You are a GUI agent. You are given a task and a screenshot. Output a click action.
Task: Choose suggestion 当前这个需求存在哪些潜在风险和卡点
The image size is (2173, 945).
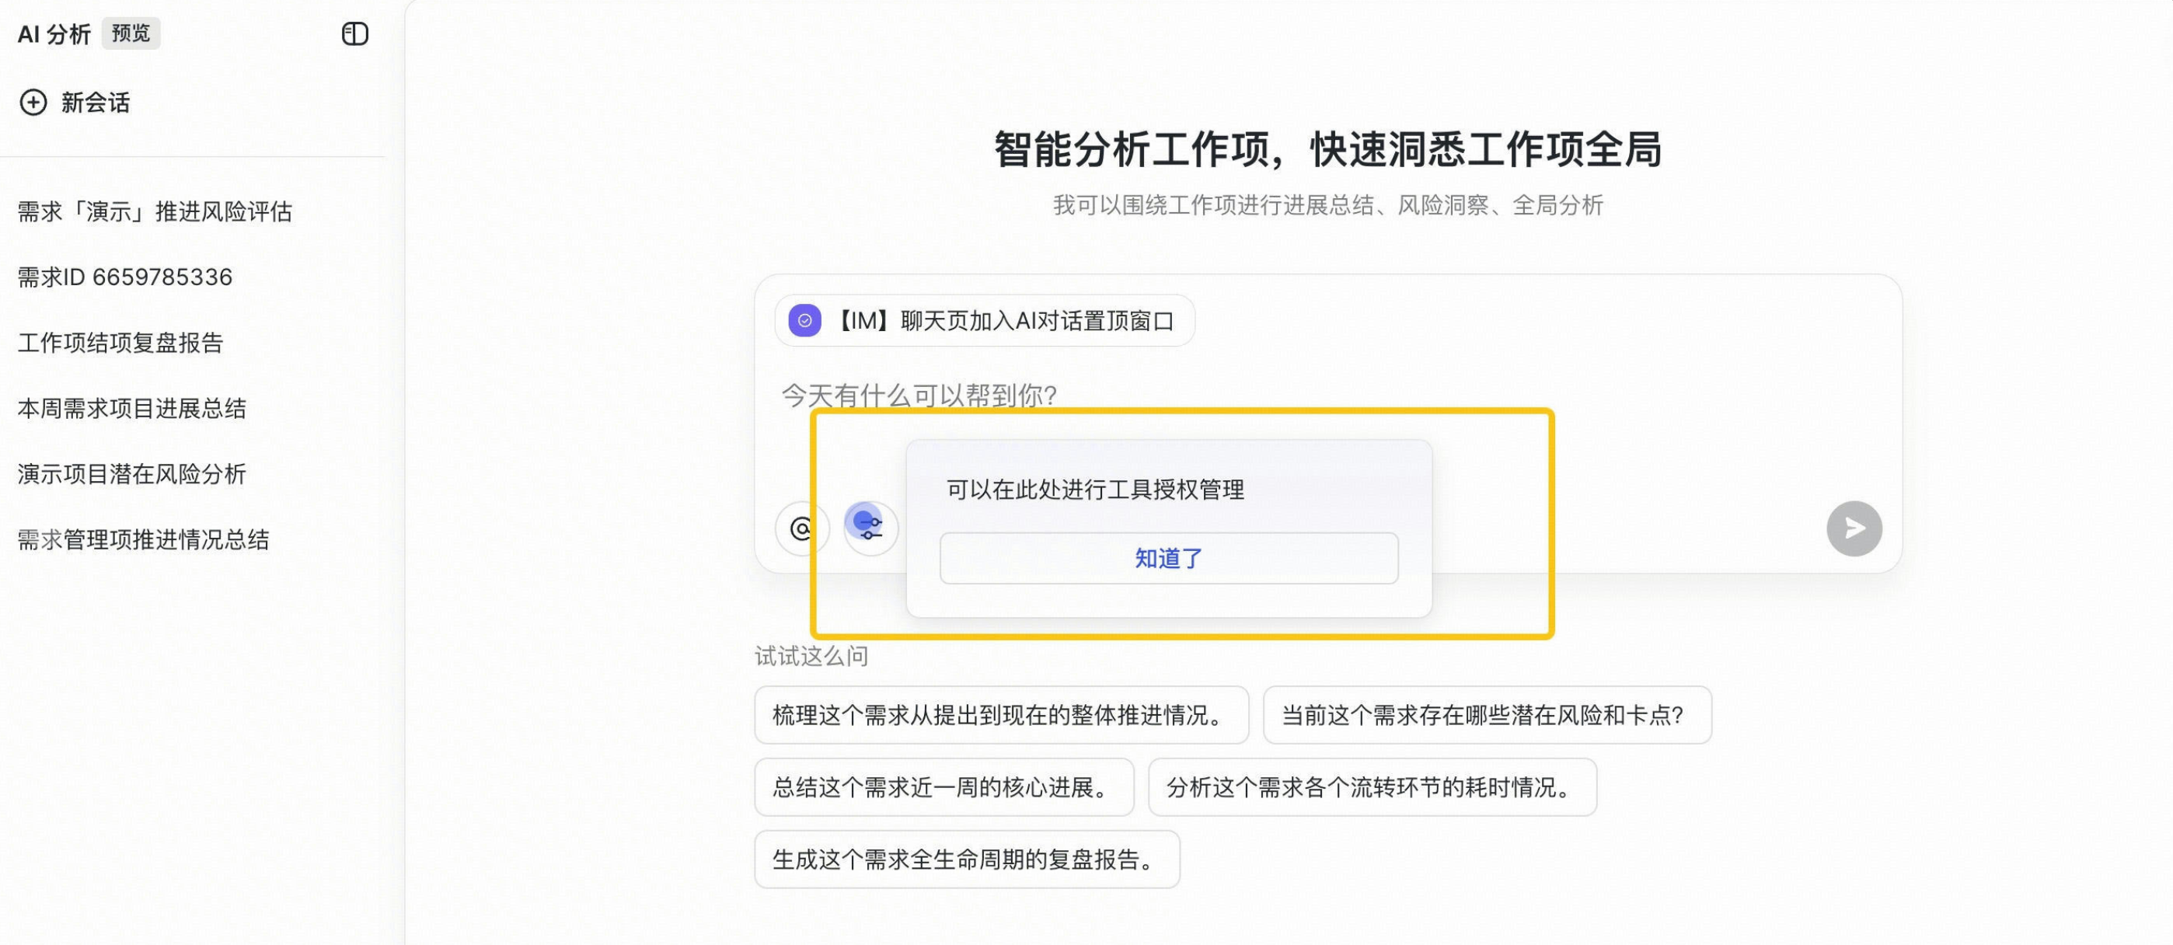tap(1488, 715)
